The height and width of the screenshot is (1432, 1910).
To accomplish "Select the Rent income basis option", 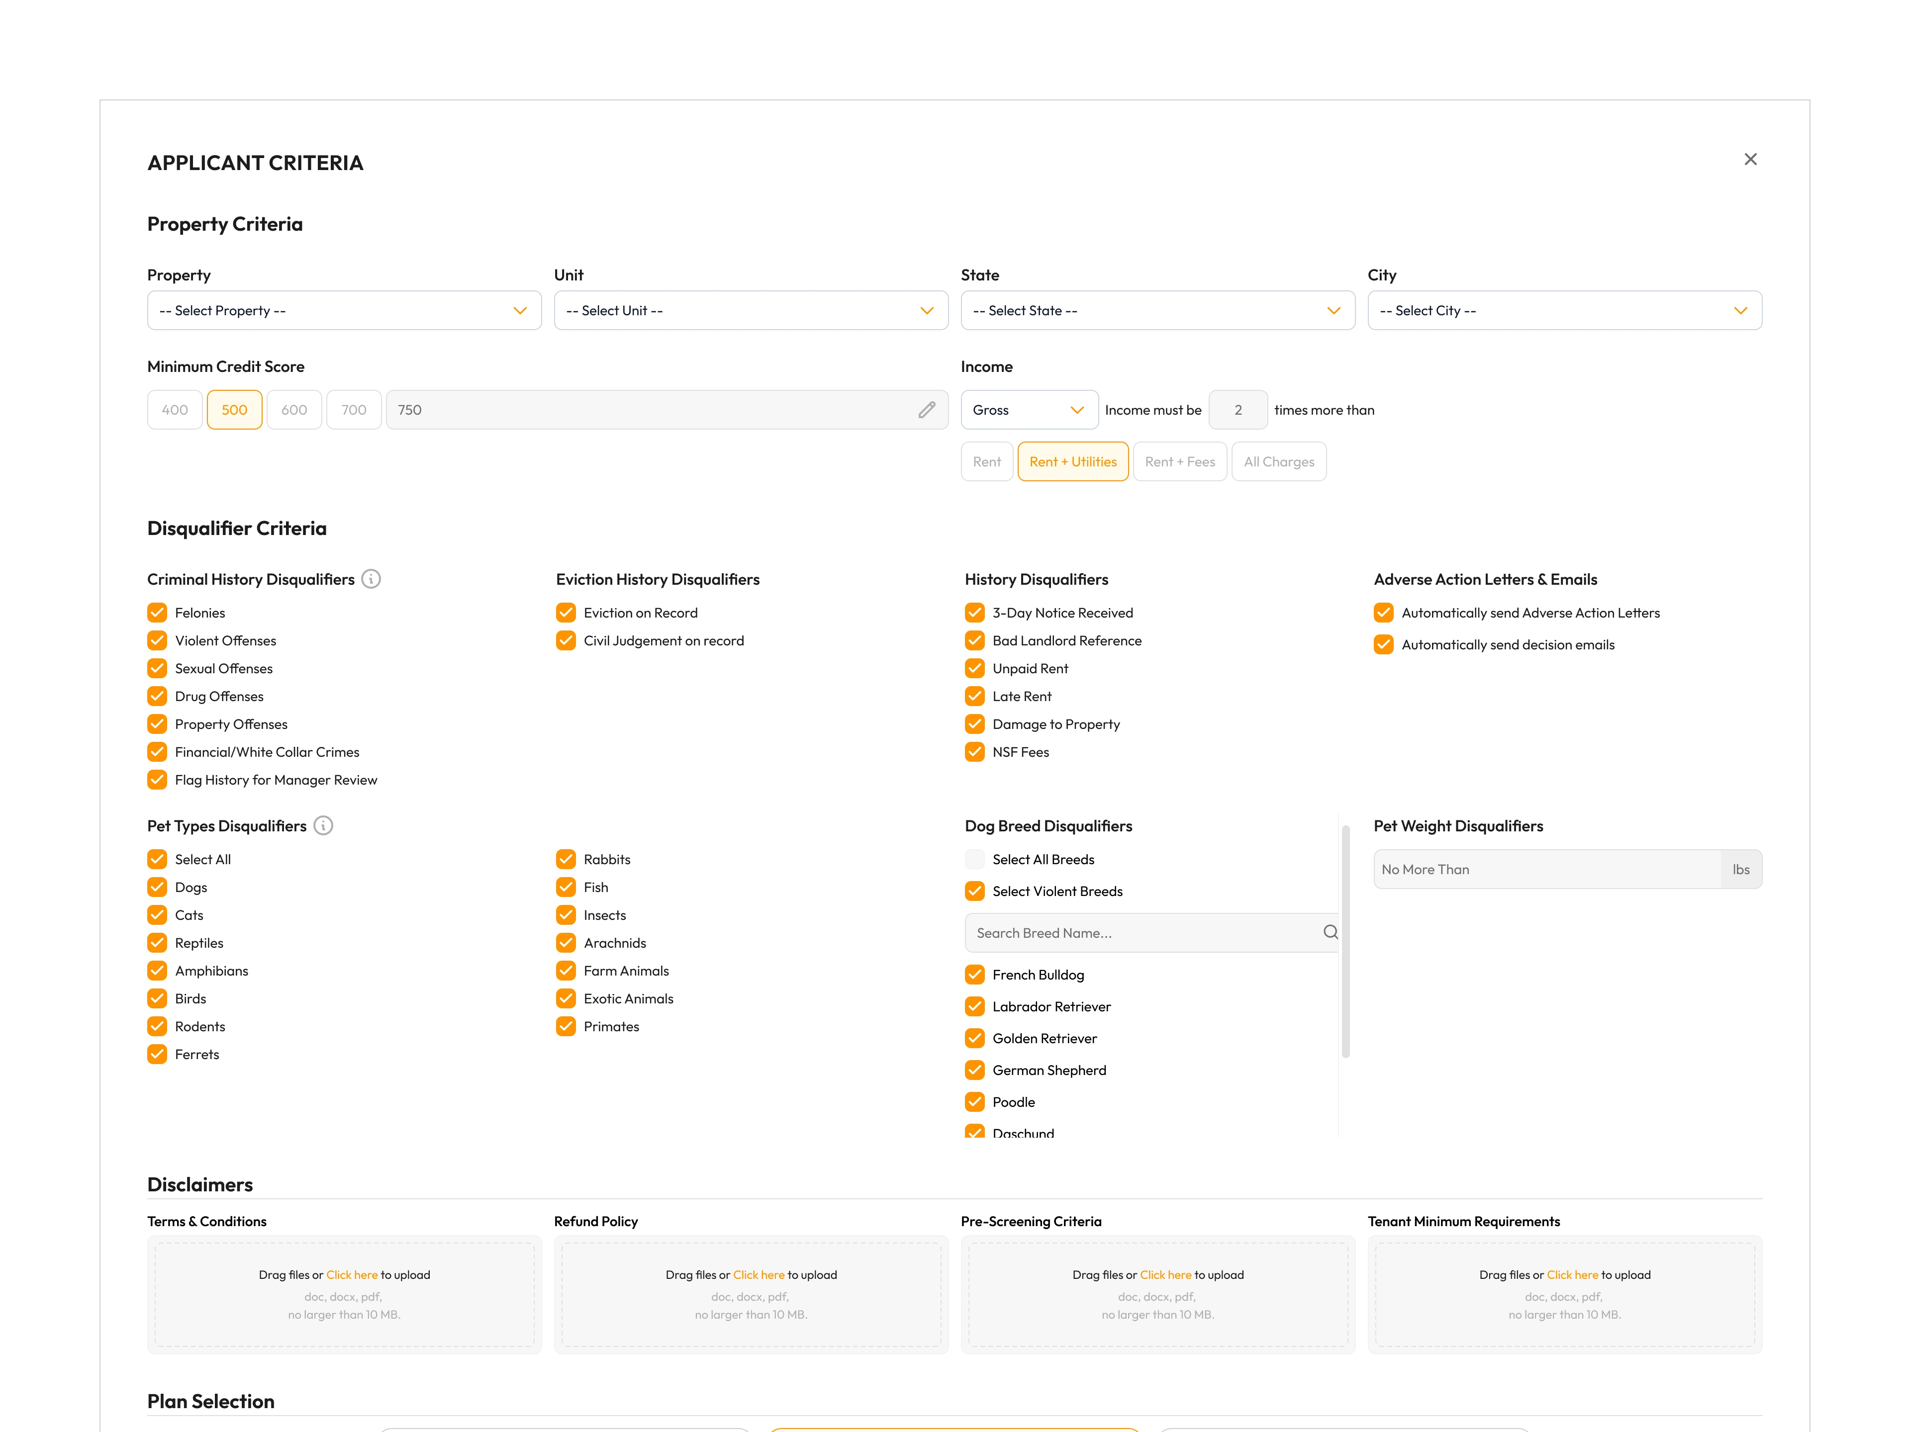I will 987,462.
